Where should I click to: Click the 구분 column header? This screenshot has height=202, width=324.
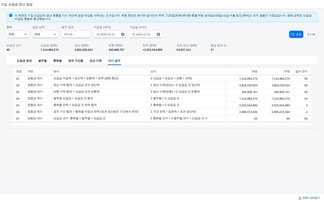point(39,72)
